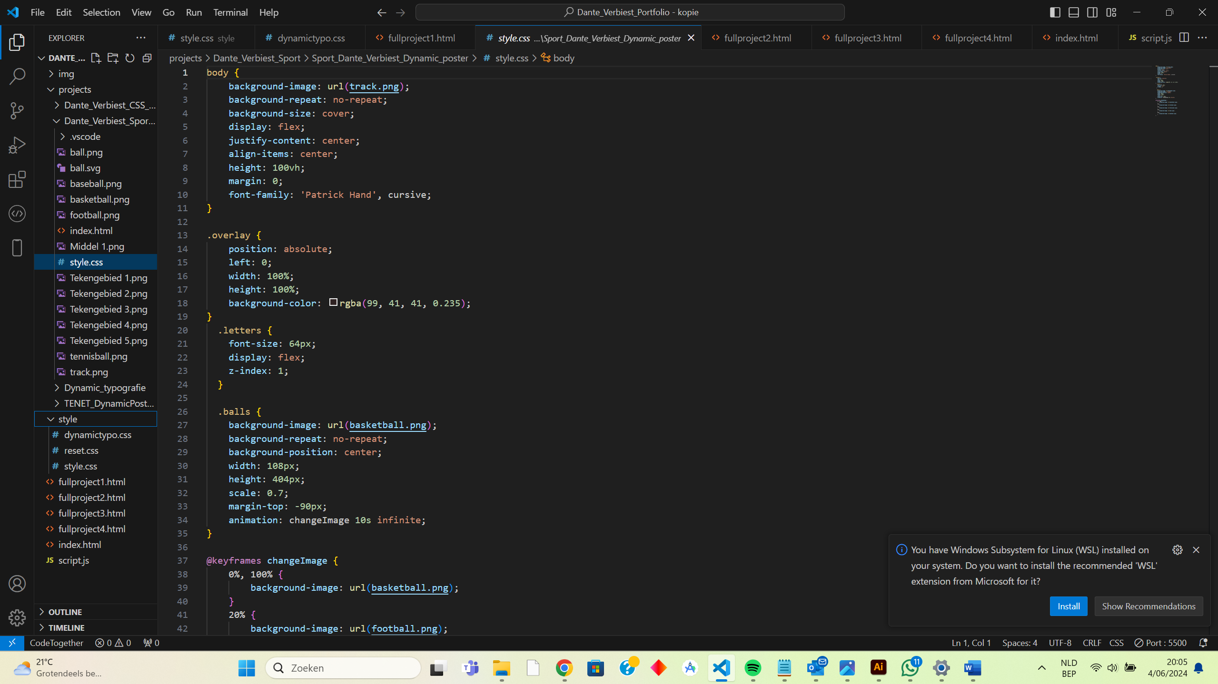Open the Terminal menu

coord(230,12)
